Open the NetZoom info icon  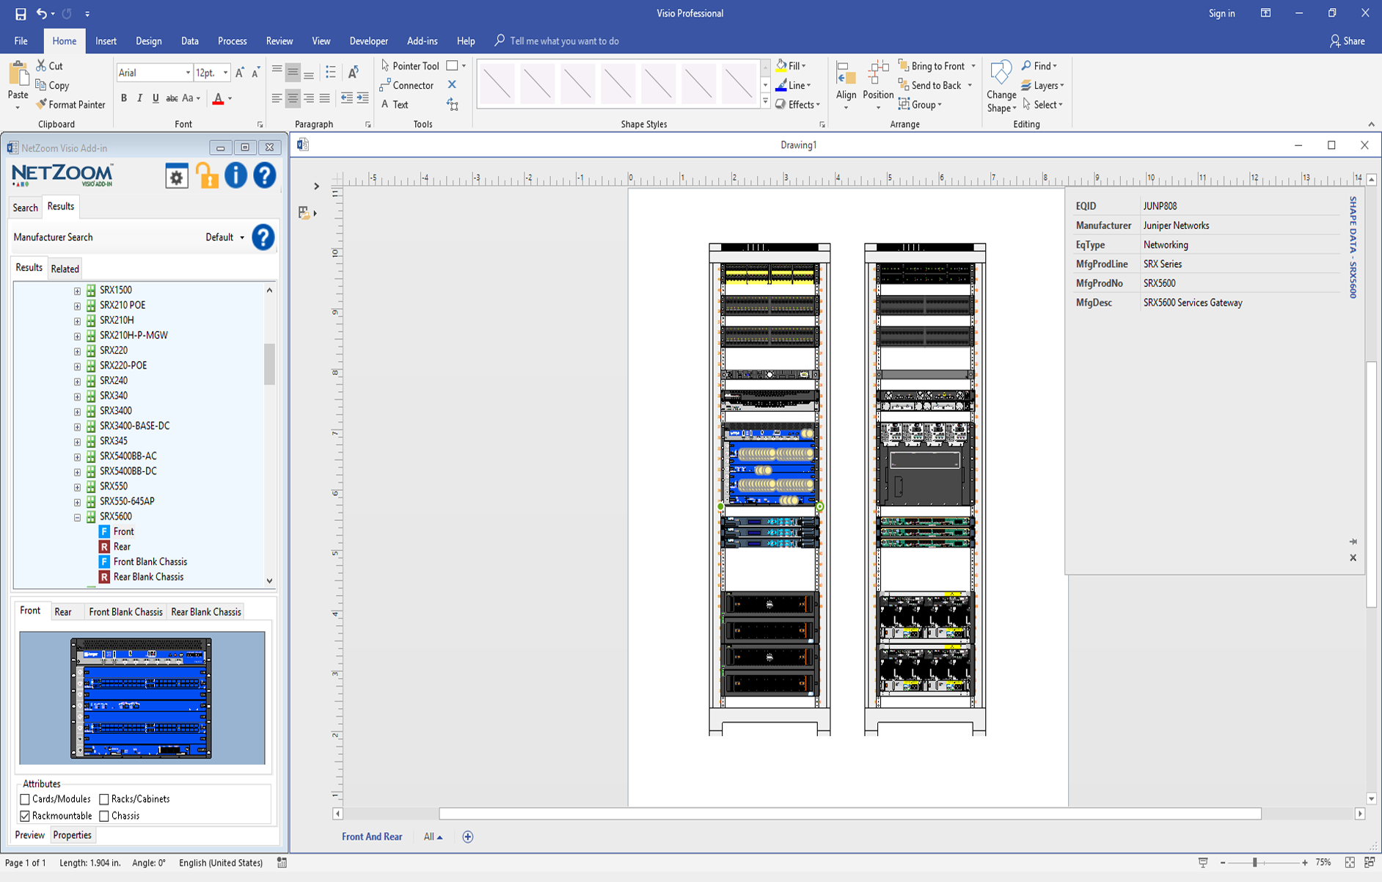pos(235,175)
